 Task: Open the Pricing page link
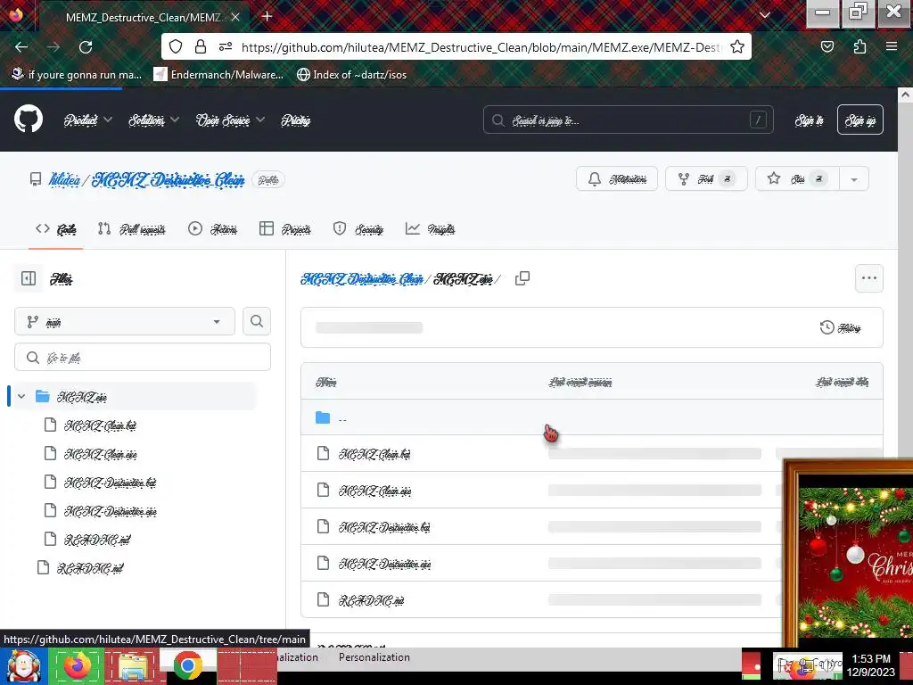[x=296, y=120]
